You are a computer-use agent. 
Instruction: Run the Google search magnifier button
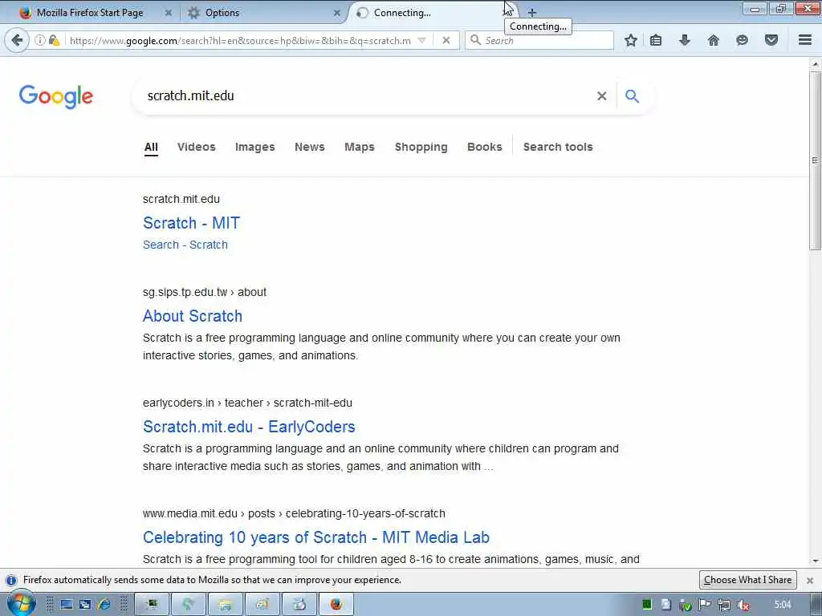tap(633, 96)
